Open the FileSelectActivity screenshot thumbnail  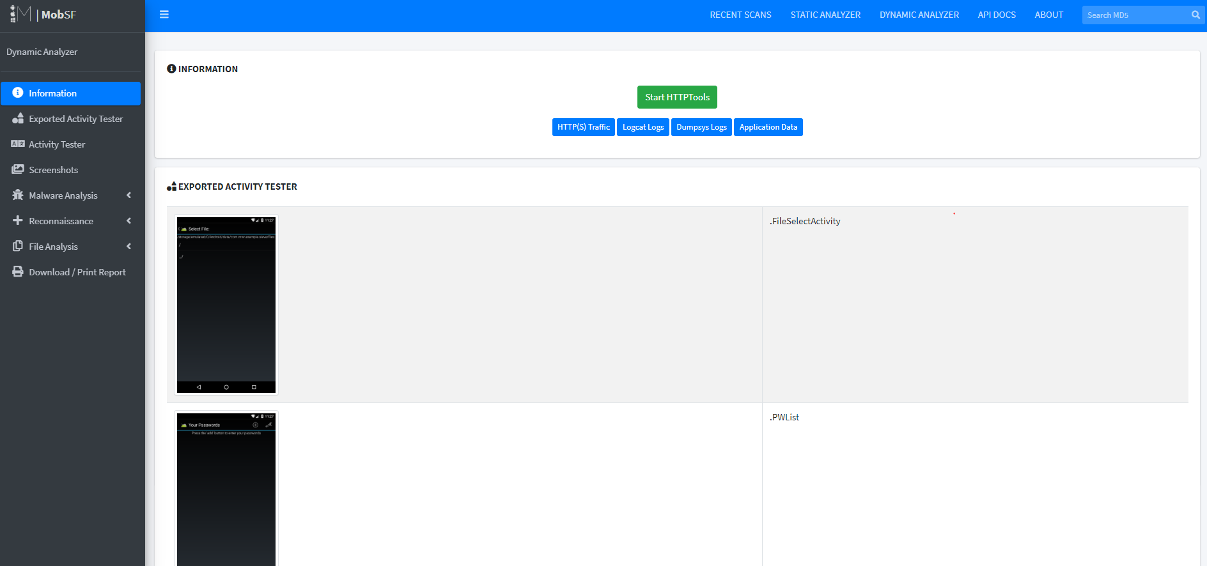click(226, 305)
